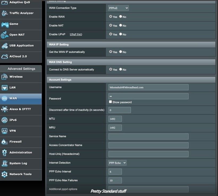The height and width of the screenshot is (196, 218).
Task: Go to the Administration menu item
Action: coord(20,152)
